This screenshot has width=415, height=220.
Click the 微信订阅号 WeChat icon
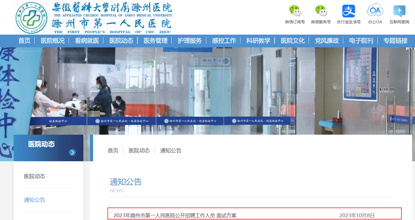pyautogui.click(x=295, y=11)
